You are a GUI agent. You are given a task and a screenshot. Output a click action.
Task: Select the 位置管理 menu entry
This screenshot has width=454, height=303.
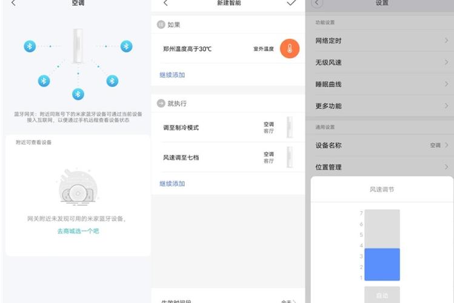(x=379, y=167)
